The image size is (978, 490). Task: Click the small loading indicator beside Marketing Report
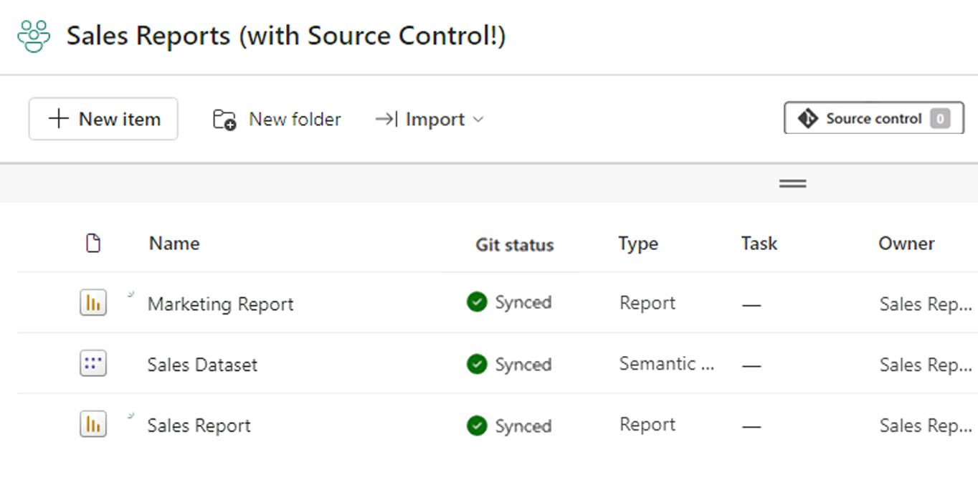point(130,293)
